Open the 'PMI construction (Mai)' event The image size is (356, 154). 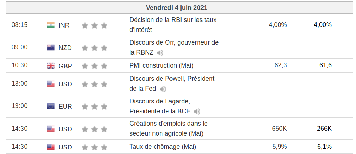161,65
